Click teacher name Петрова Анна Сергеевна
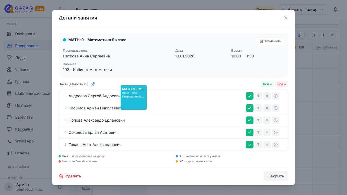 pyautogui.click(x=86, y=56)
